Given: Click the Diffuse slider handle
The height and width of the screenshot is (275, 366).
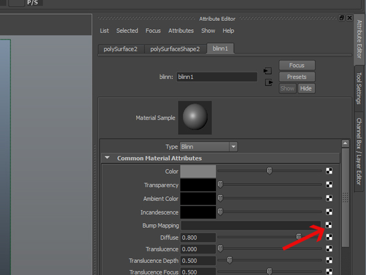Looking at the screenshot, I should 299,237.
